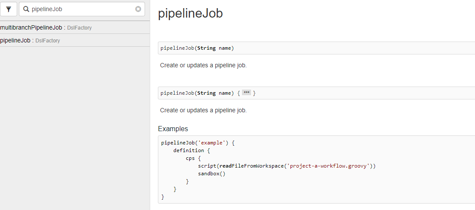
Task: Click the first pipelineJob(String name) signature
Action: coord(197,48)
